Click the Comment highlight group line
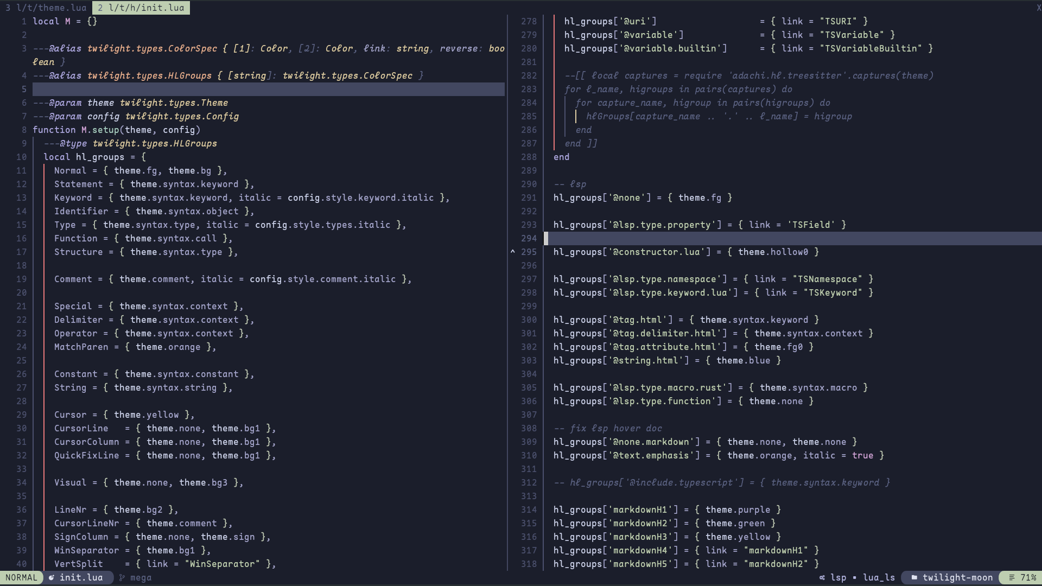 click(233, 279)
